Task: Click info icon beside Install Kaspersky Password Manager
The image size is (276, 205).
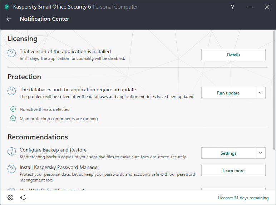Action: [11, 169]
